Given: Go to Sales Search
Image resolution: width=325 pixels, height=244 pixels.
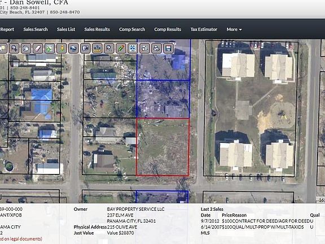Looking at the screenshot, I should tap(36, 29).
